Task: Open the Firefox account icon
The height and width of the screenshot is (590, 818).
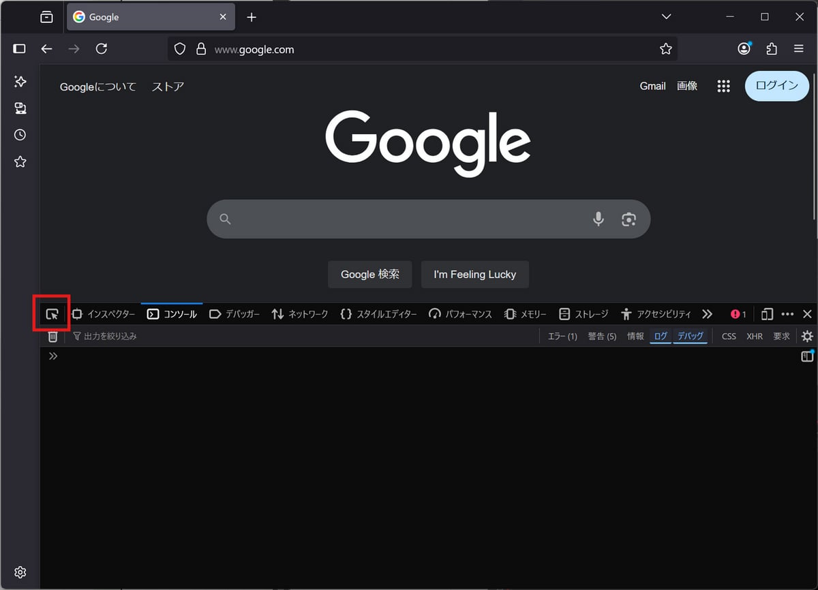Action: pos(744,49)
